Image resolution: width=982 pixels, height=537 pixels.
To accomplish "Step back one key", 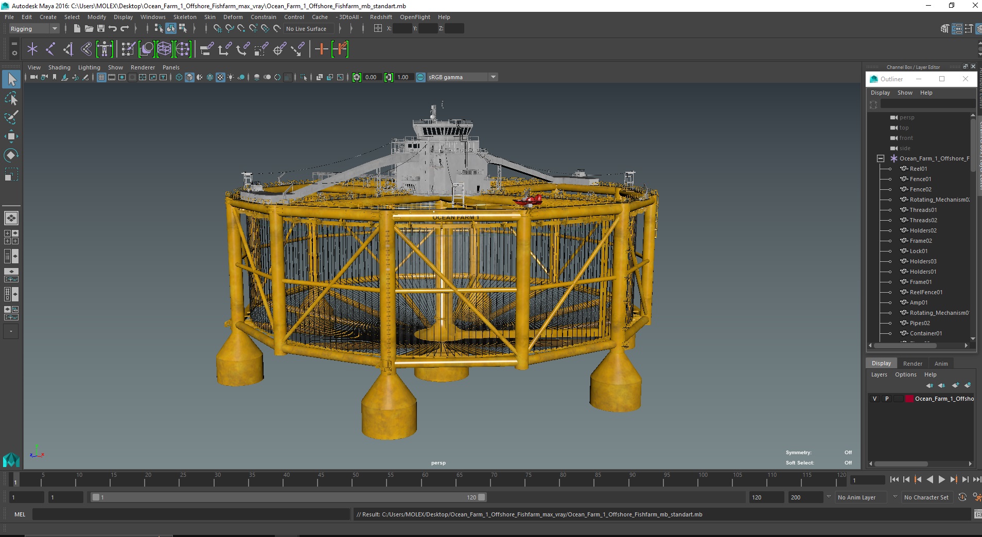I will pos(918,479).
